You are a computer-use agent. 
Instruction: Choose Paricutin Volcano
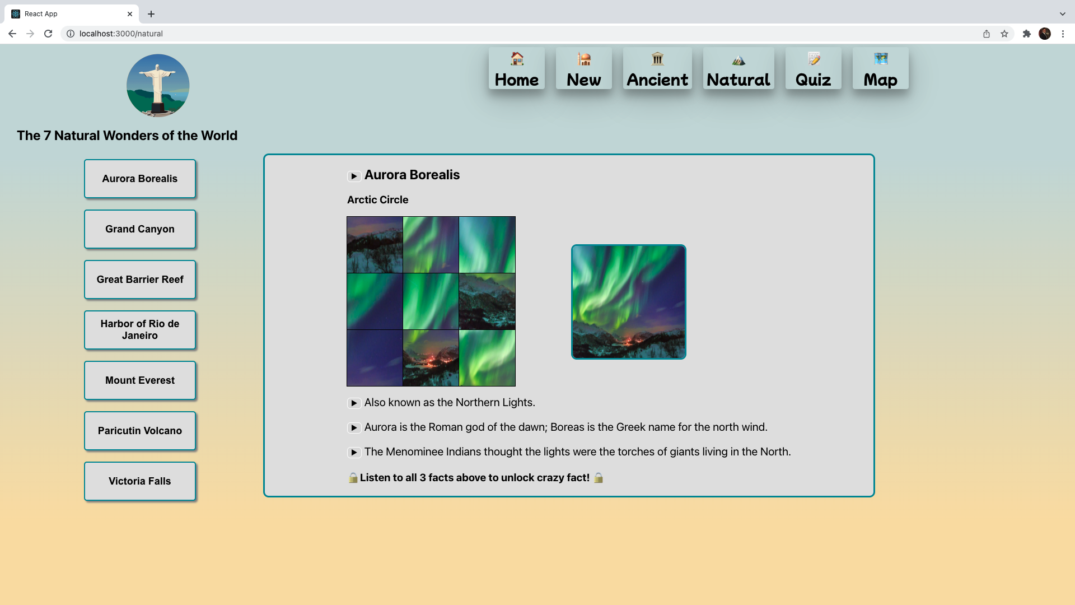coord(140,431)
